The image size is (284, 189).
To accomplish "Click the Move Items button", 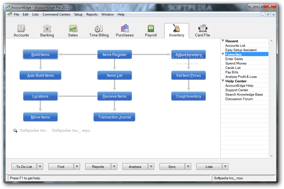I will (40, 117).
